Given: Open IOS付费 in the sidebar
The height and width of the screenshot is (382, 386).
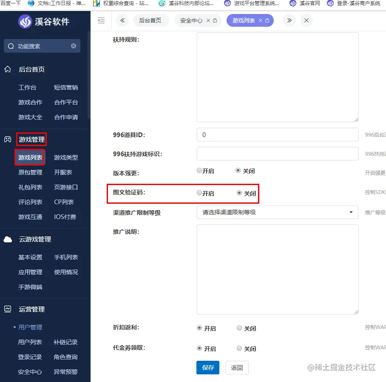Looking at the screenshot, I should click(x=65, y=217).
